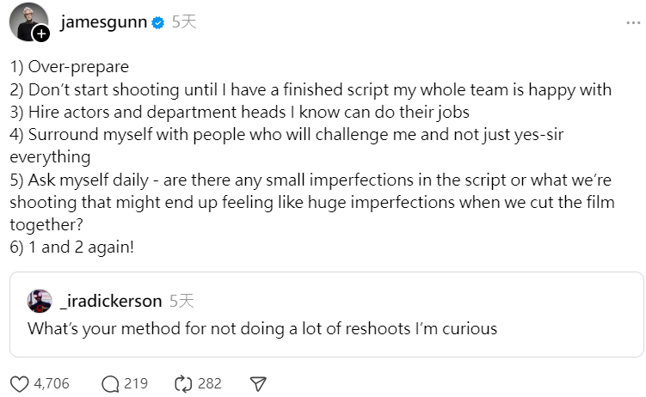The image size is (646, 397).
Task: Share the post with the paper plane icon
Action: pos(257,383)
